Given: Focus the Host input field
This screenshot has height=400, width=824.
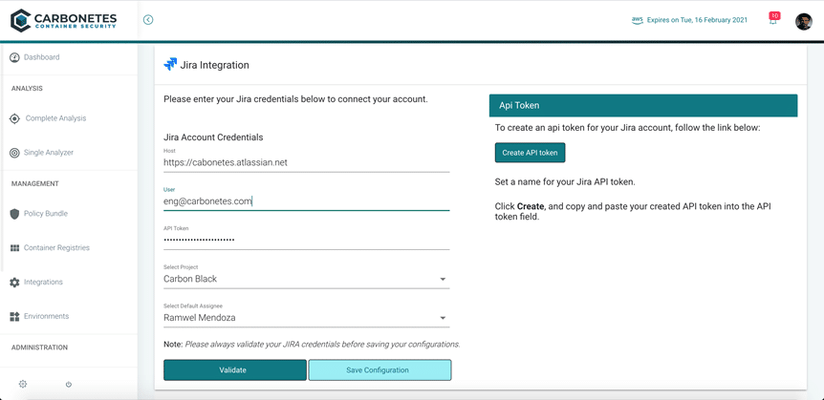Looking at the screenshot, I should coord(307,162).
